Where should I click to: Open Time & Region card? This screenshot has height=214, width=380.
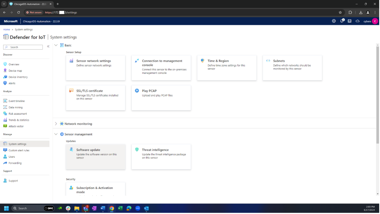pos(227,68)
